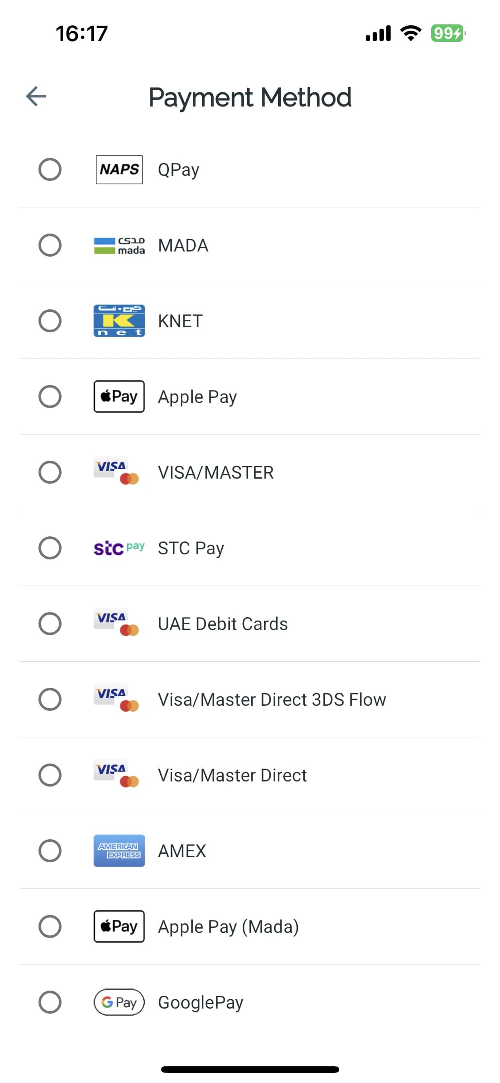Screen dimensions: 500x1083
Task: Select the MADA radio button
Action: tap(50, 245)
